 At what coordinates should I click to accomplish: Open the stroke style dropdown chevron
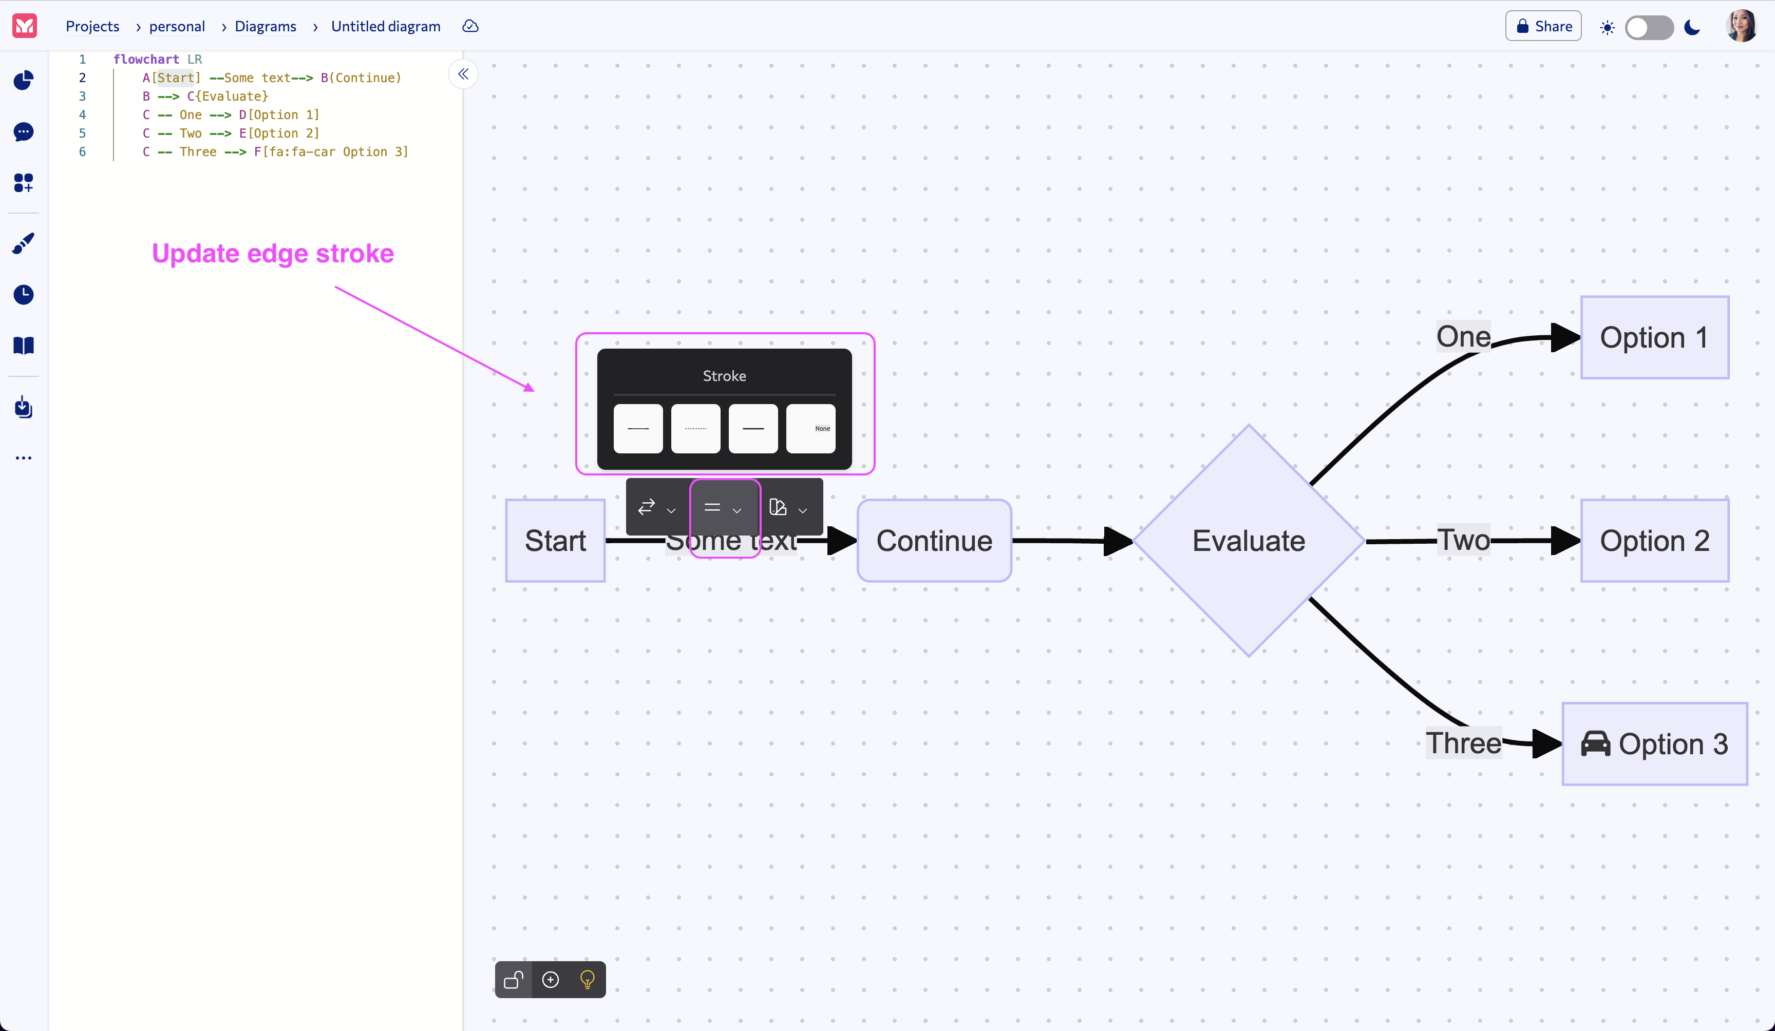pos(738,510)
